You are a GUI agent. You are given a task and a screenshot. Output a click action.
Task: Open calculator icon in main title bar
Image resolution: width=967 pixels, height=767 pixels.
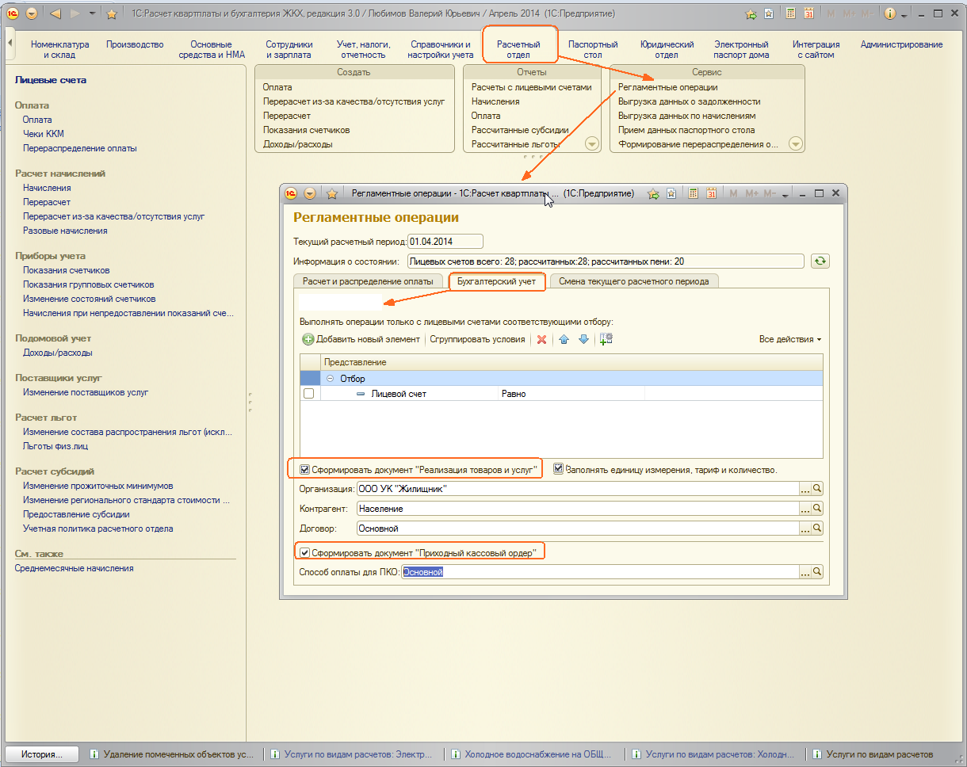tap(791, 13)
